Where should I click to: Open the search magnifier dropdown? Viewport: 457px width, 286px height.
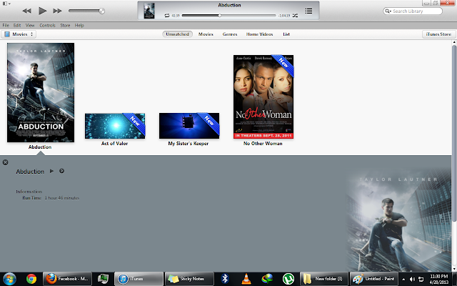388,11
